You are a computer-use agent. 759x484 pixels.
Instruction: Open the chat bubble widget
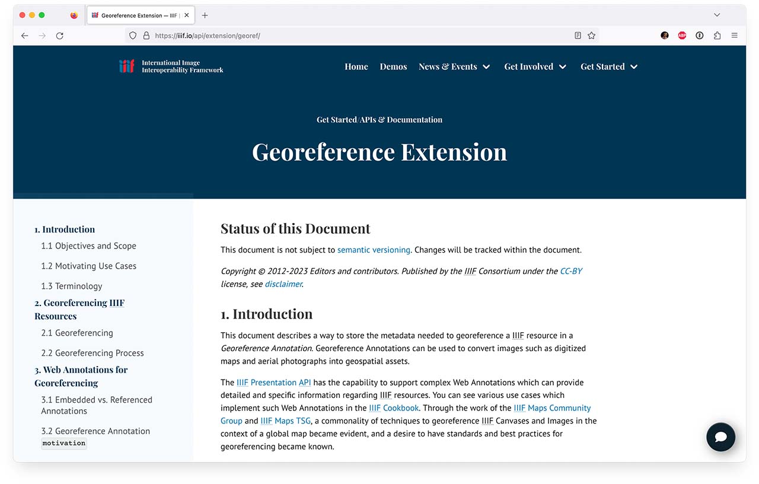coord(720,437)
